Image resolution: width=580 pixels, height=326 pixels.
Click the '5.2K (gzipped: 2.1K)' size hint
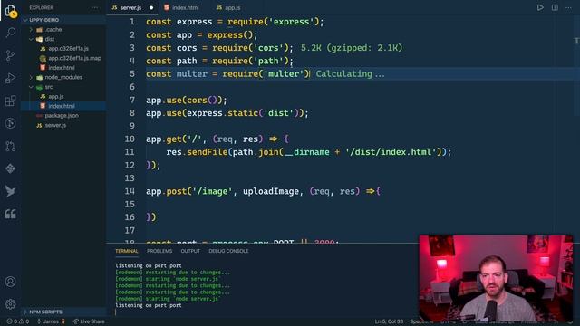[x=352, y=48]
